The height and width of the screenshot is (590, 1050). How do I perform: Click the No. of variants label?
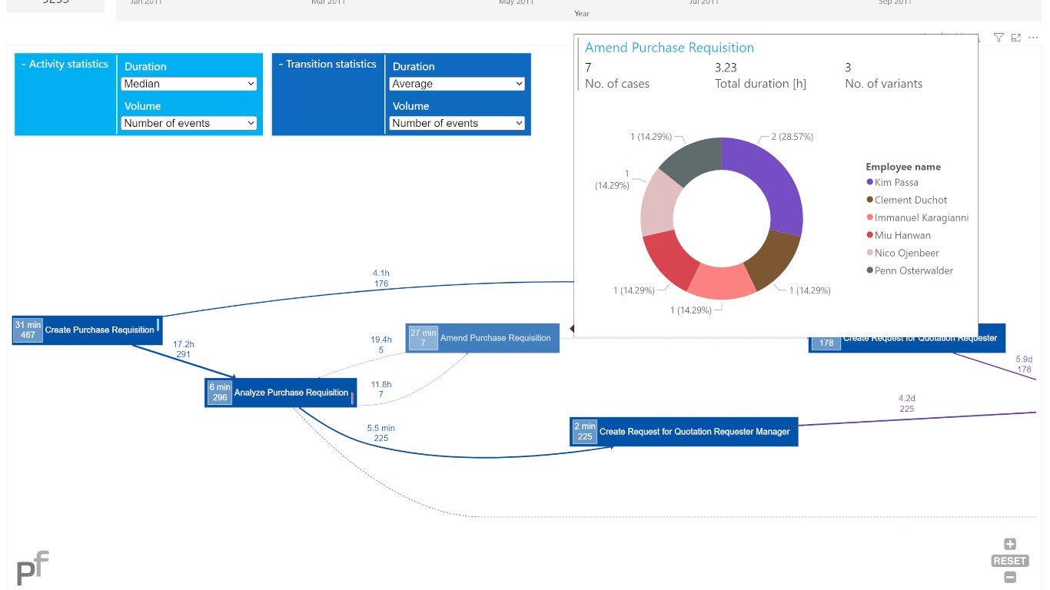(x=883, y=84)
